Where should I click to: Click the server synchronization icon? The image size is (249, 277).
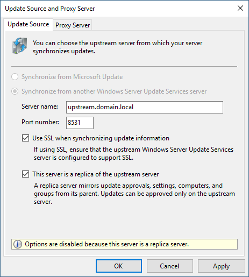(19, 46)
